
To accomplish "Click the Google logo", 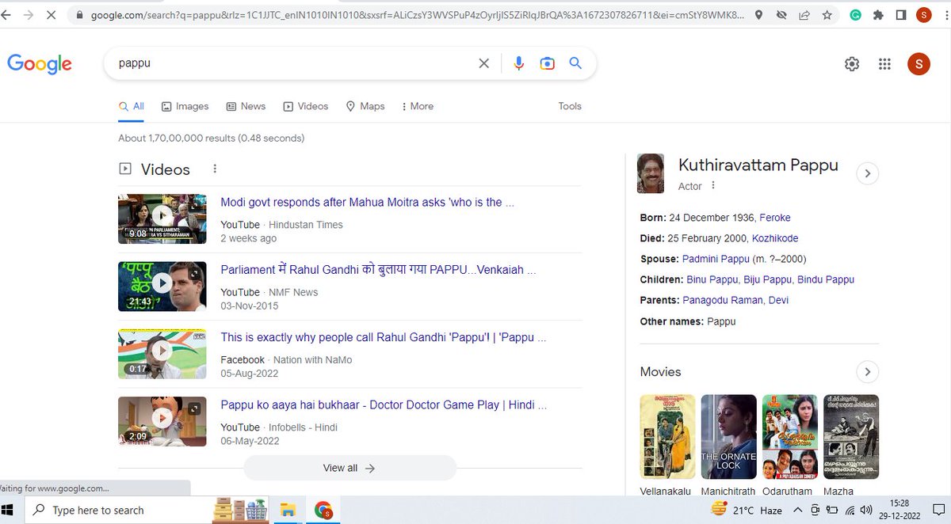I will [40, 64].
